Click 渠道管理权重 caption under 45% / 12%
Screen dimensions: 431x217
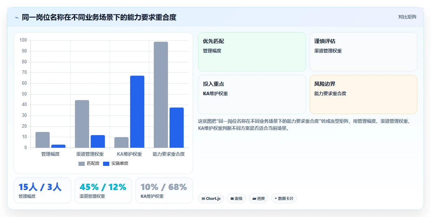coord(92,196)
